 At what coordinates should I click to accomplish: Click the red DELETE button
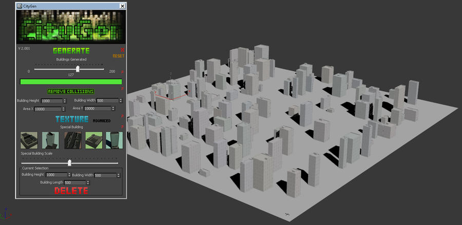coord(71,191)
